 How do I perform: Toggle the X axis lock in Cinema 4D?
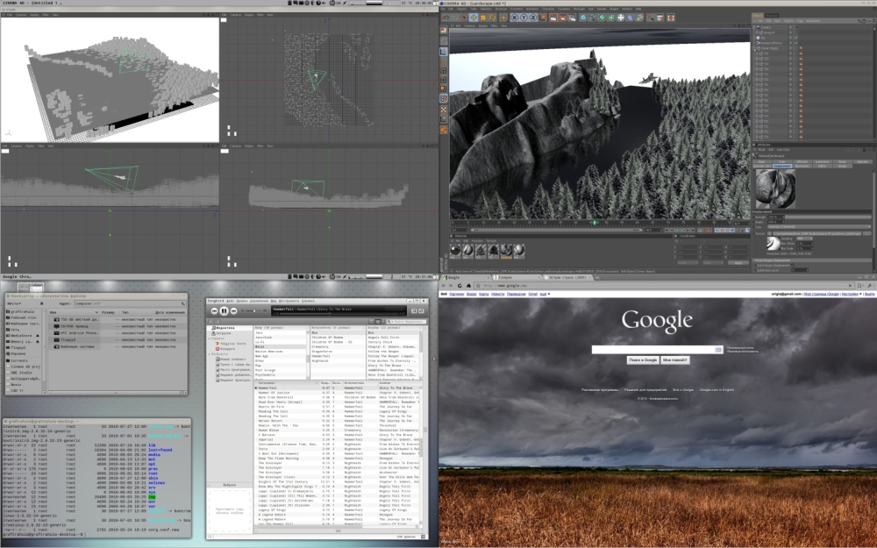tap(514, 18)
